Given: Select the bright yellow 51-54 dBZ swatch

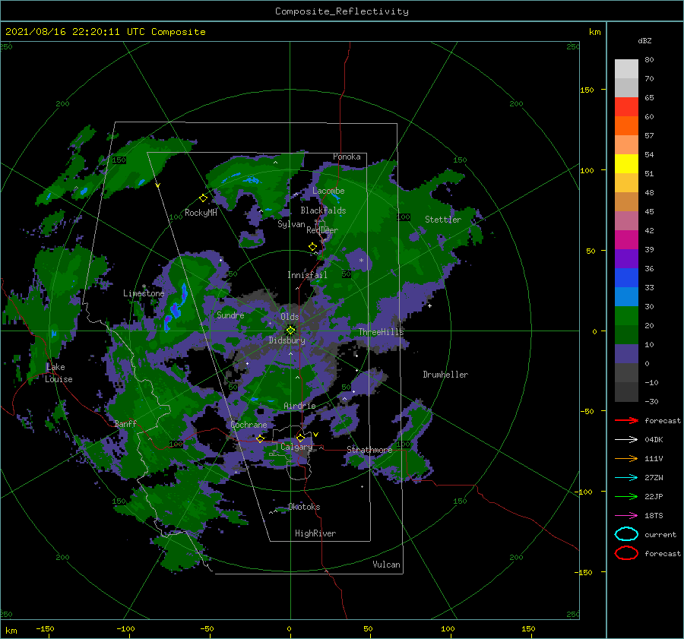Looking at the screenshot, I should click(x=626, y=164).
